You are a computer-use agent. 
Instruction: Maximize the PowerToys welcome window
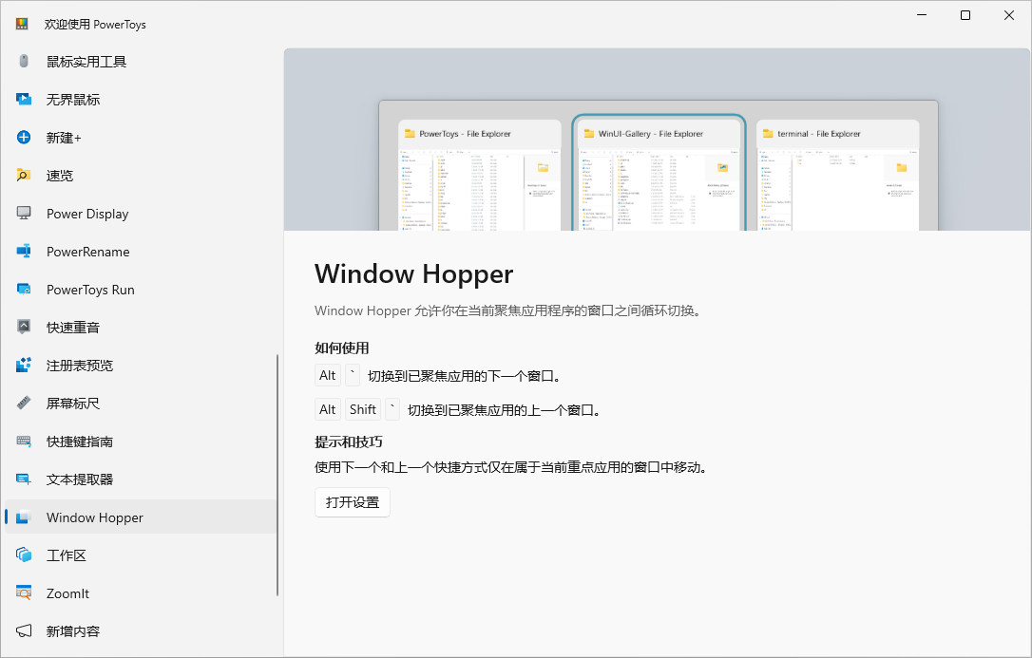click(965, 15)
